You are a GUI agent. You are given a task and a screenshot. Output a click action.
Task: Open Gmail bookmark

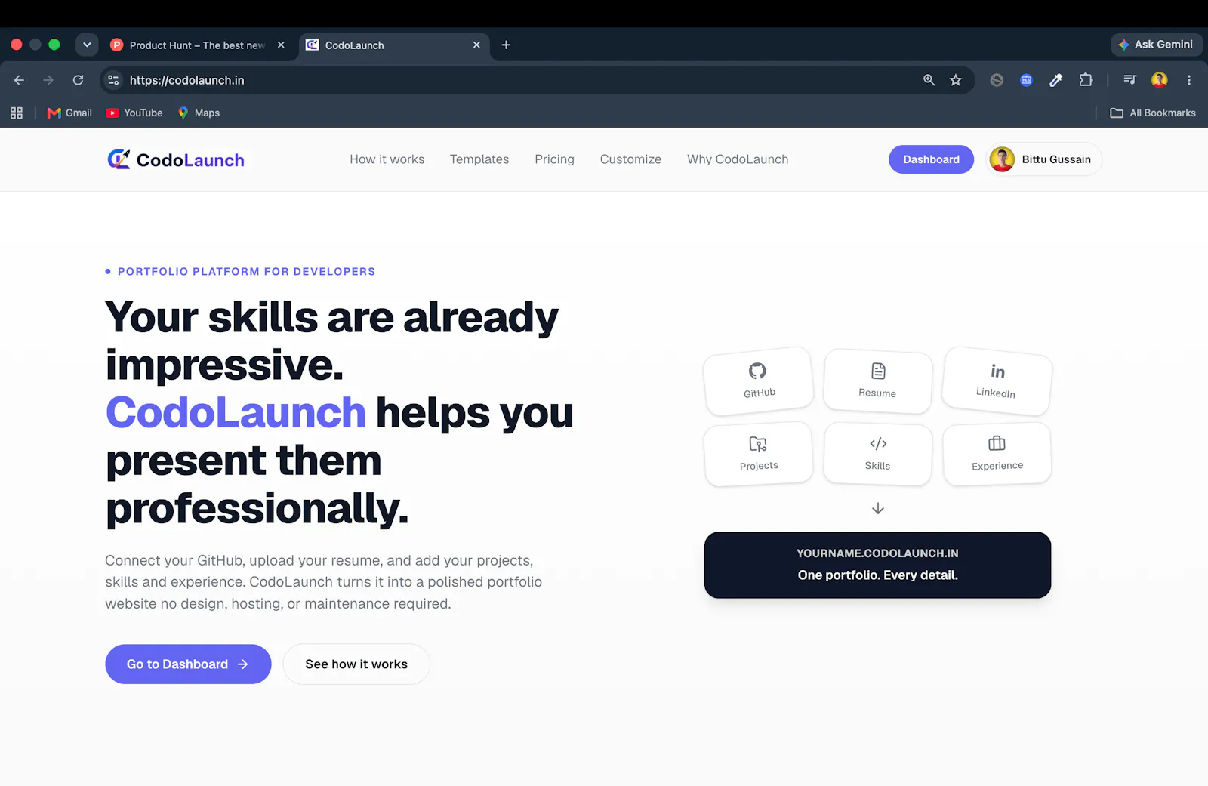coord(69,113)
